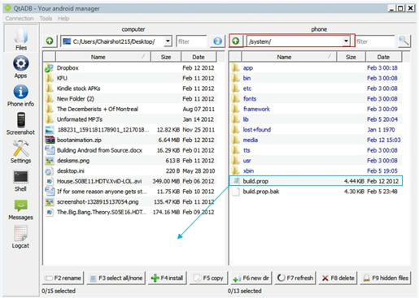Select Building Android from Source.docx icon
Image resolution: width=419 pixels, height=298 pixels.
pos(50,150)
